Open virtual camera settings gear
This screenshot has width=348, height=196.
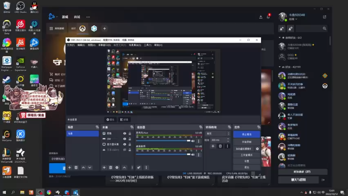[x=258, y=149]
